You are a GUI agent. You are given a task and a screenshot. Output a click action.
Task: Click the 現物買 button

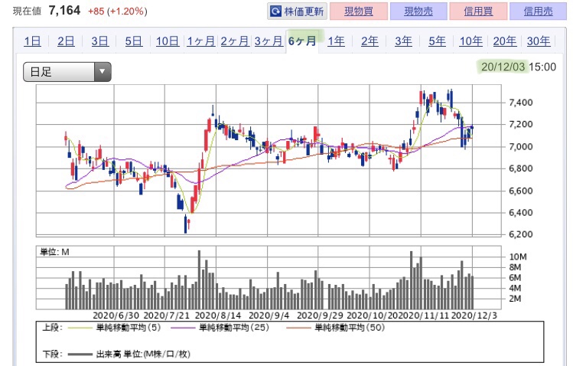click(x=359, y=11)
